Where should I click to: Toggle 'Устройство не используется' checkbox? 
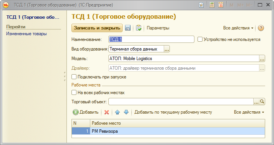pos(200,39)
